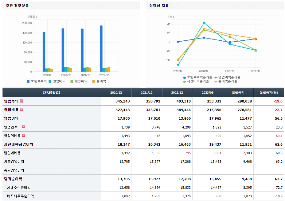Click the 2022/12 blue 보험료수익 bar
This screenshot has width=285, height=201.
click(101, 49)
